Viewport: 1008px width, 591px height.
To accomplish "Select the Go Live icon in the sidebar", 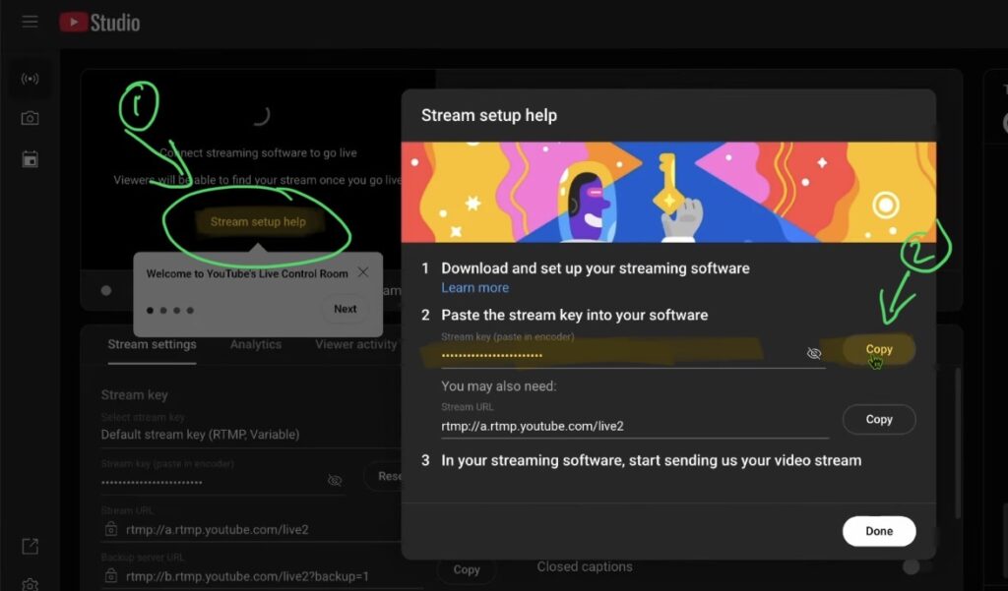I will pyautogui.click(x=29, y=79).
